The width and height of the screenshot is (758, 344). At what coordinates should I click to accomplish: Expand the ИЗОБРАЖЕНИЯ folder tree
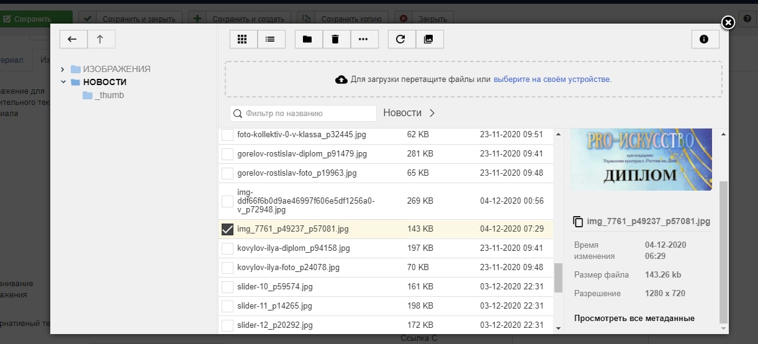[x=63, y=69]
